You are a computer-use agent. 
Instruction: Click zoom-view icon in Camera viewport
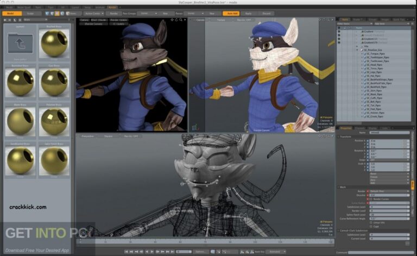(x=328, y=20)
